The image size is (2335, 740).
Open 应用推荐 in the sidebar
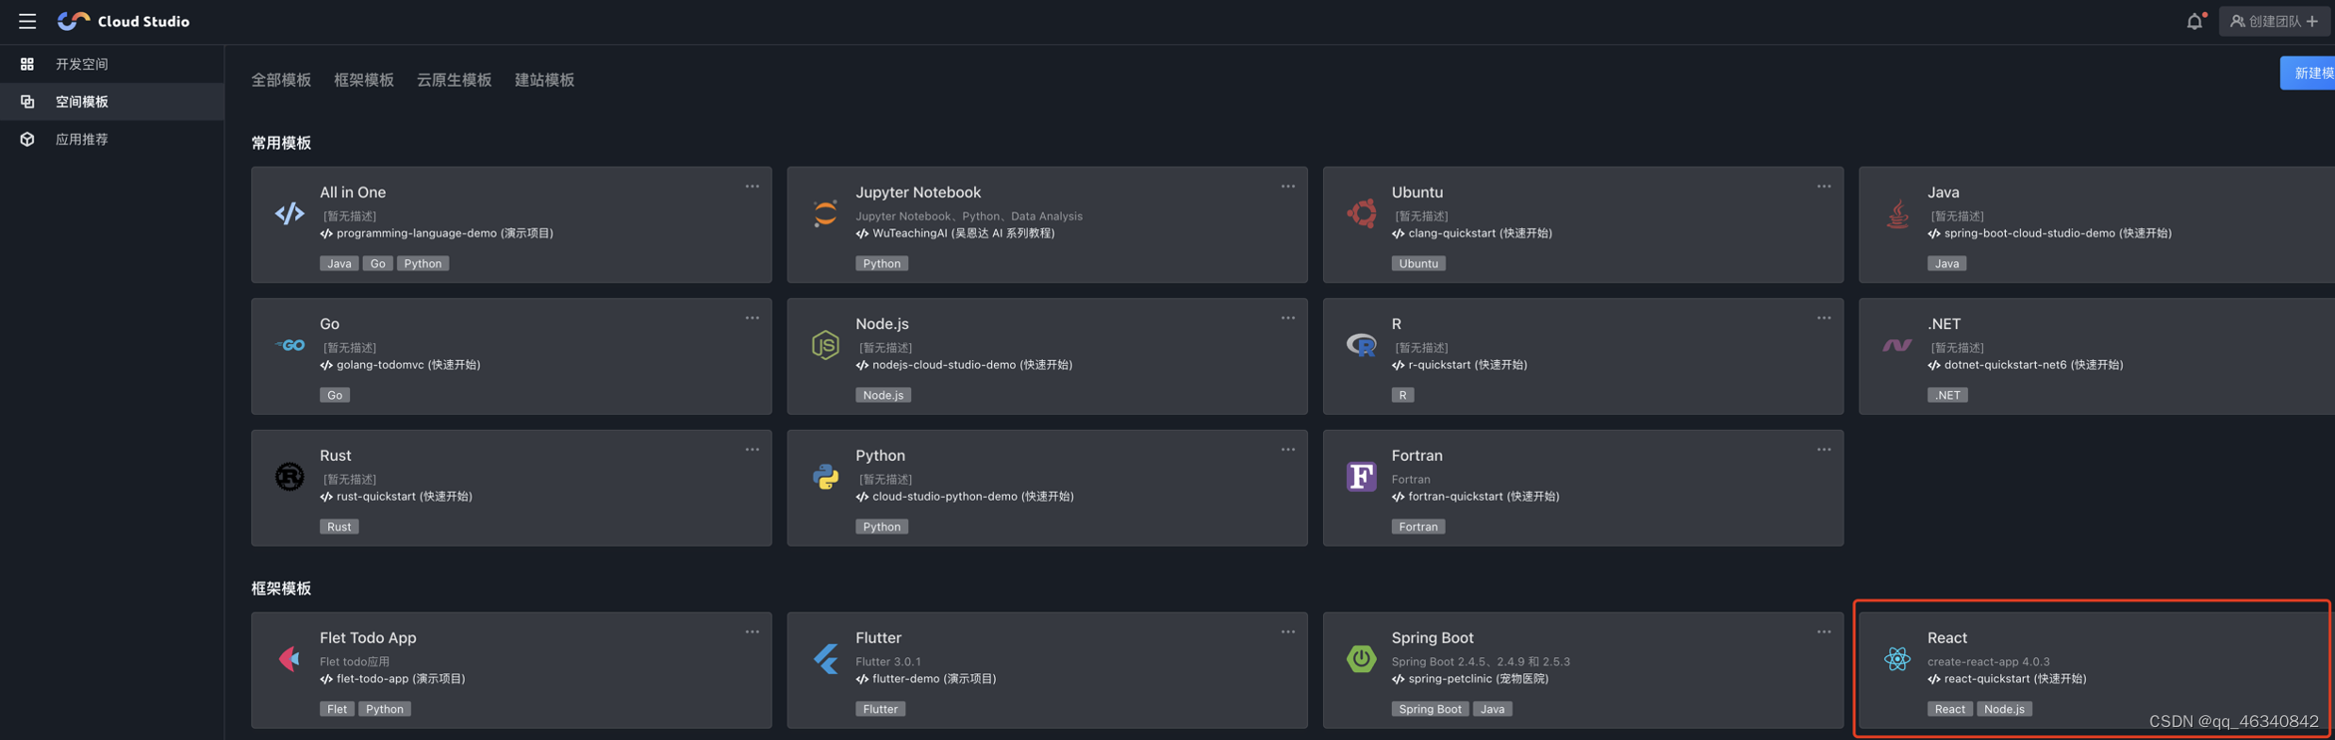(x=112, y=140)
